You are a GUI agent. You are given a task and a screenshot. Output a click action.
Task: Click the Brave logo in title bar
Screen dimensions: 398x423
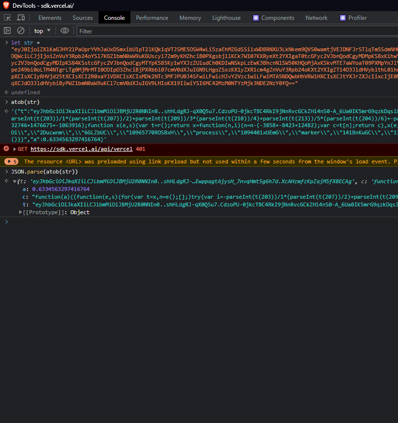[x=6, y=5]
